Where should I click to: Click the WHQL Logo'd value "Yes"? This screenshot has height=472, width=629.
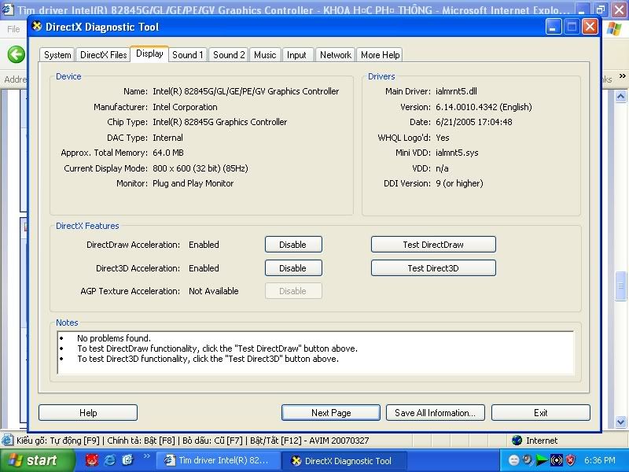(x=443, y=138)
